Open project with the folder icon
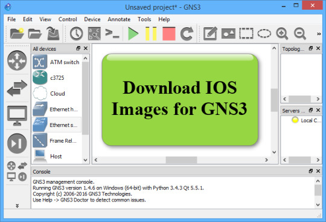 (x=35, y=33)
